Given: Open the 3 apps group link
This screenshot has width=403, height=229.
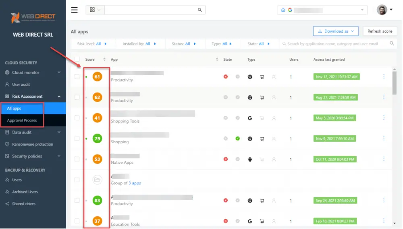Looking at the screenshot, I should [x=135, y=183].
